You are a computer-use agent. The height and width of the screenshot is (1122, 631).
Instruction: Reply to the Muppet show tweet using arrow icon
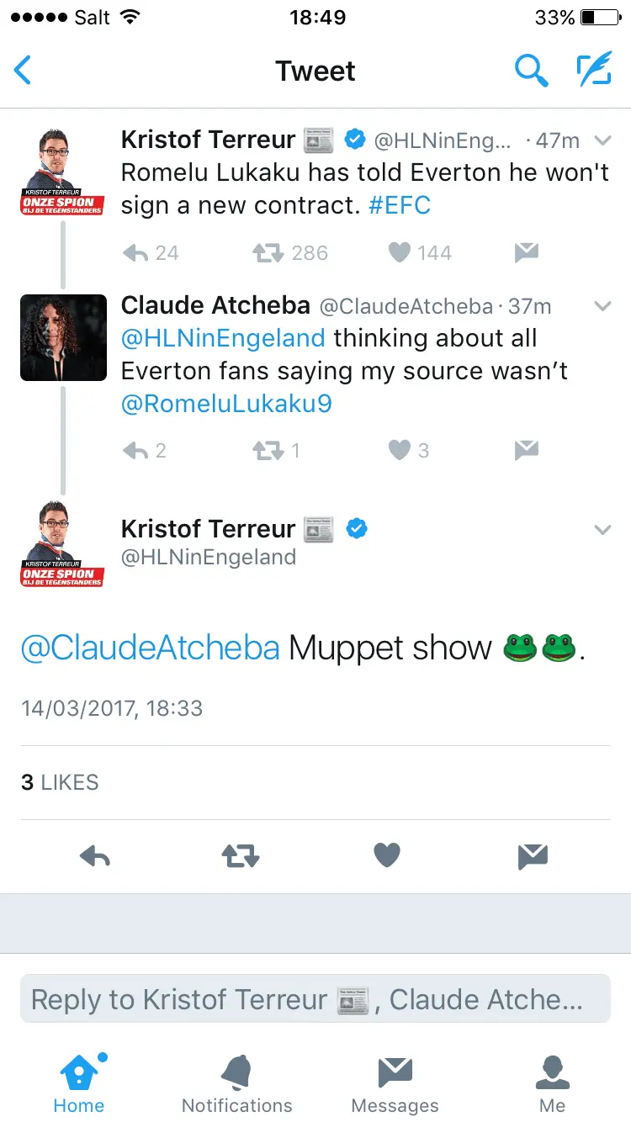point(95,856)
